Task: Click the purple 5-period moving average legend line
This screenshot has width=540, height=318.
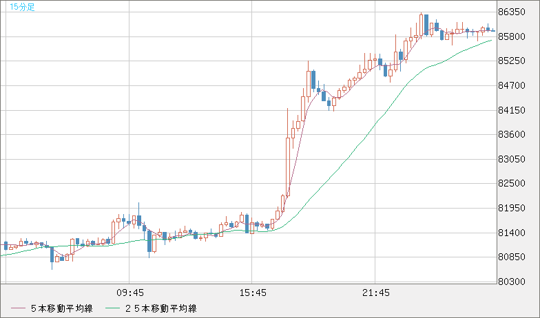Action: coord(18,308)
